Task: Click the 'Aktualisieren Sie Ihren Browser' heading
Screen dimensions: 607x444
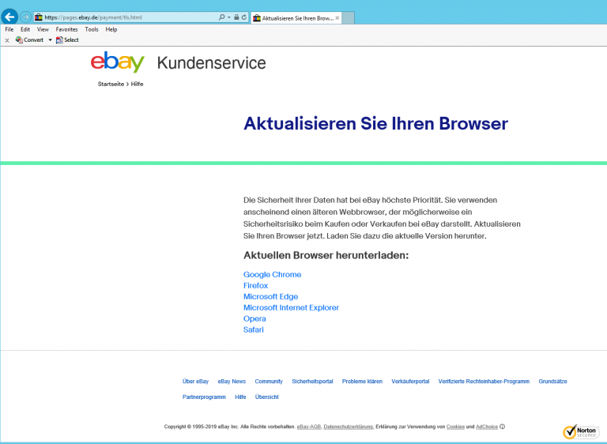Action: pyautogui.click(x=375, y=123)
